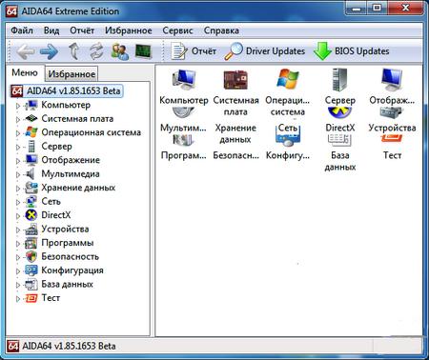Open the Сервис menu
Image resolution: width=429 pixels, height=360 pixels.
tap(177, 30)
